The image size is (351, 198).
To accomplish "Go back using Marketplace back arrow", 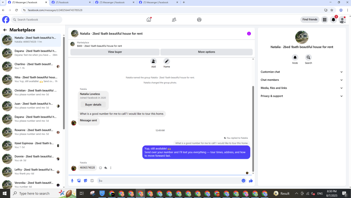I will click(5, 30).
